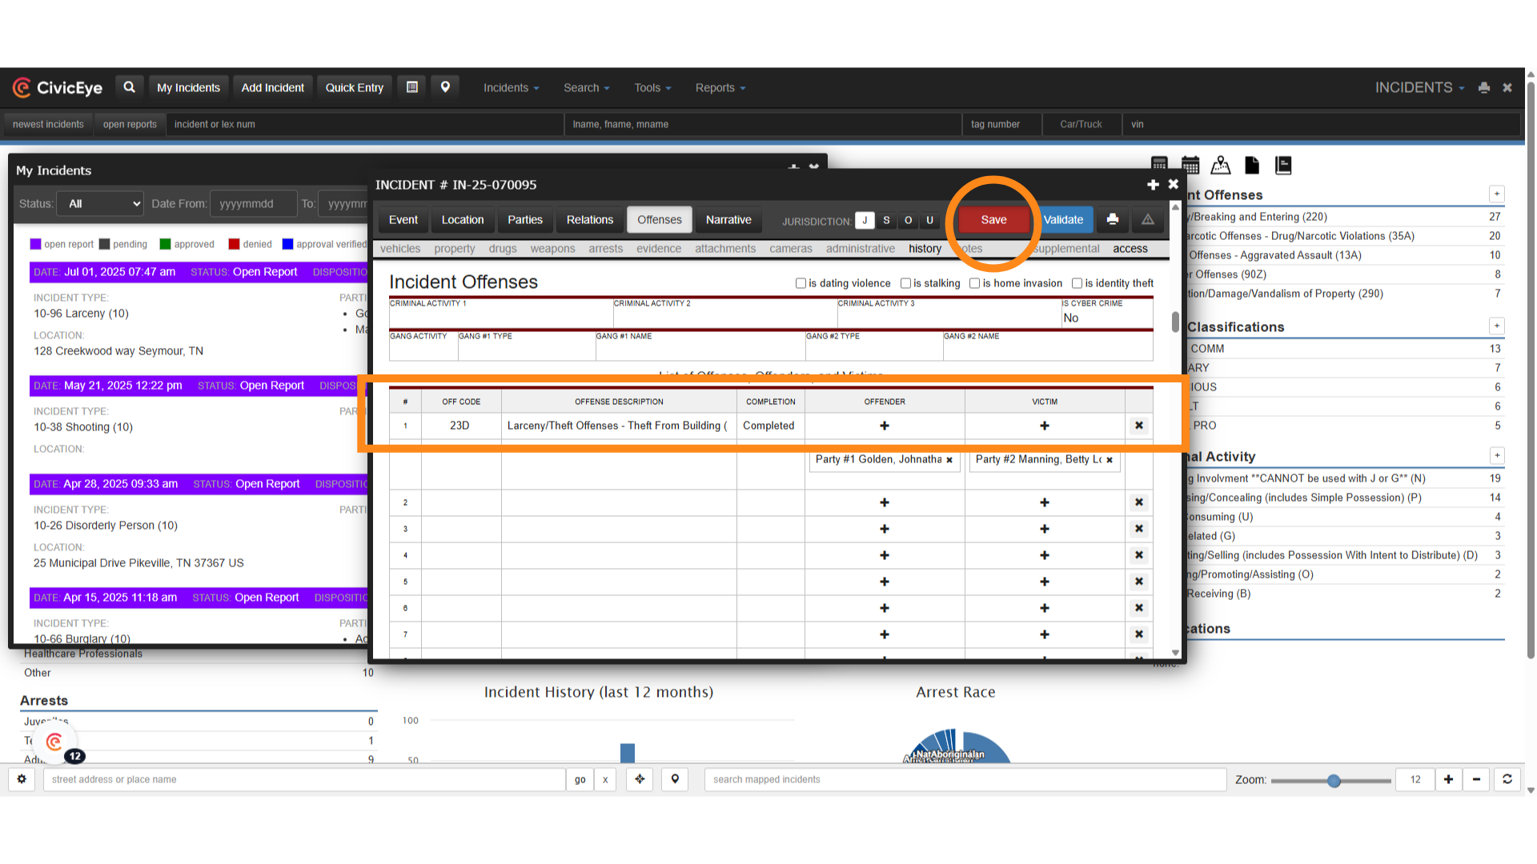Click the list view icon beside Quick Entry
This screenshot has height=864, width=1537.
412,87
